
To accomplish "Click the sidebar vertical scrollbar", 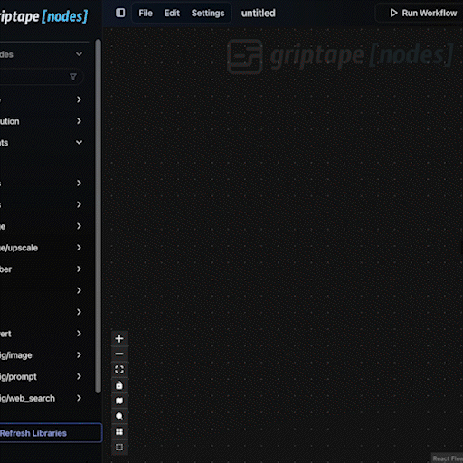I will pos(98,216).
